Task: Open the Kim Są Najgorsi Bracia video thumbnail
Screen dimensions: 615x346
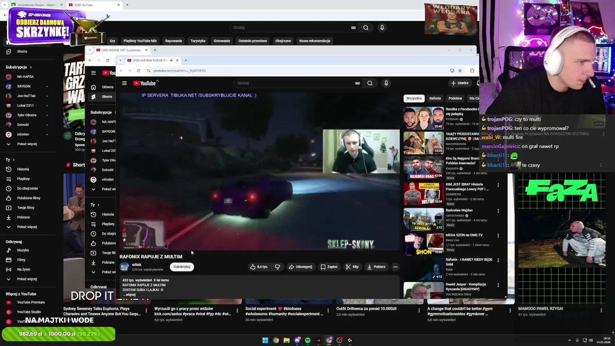Action: tap(423, 168)
